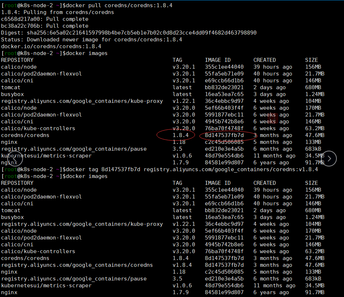Click 170MB size in second images listing
Image resolution: width=344 pixels, height=297 pixels.
click(x=313, y=231)
